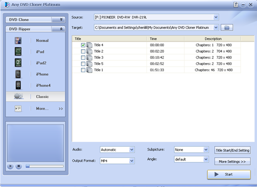257x187 pixels.
Task: Open the Target path dropdown
Action: pos(216,28)
